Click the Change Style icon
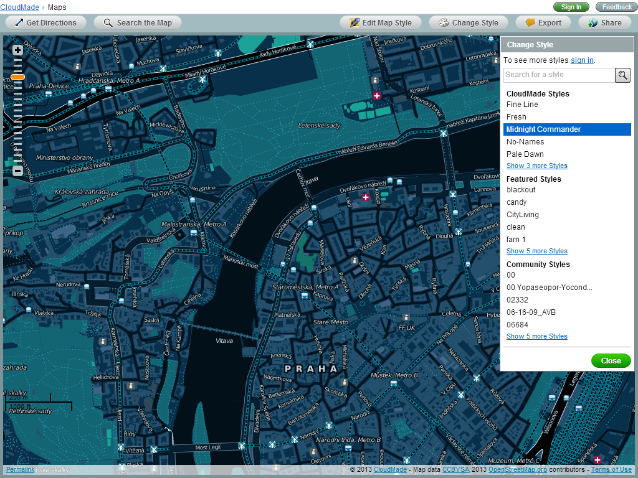The image size is (638, 478). 443,22
